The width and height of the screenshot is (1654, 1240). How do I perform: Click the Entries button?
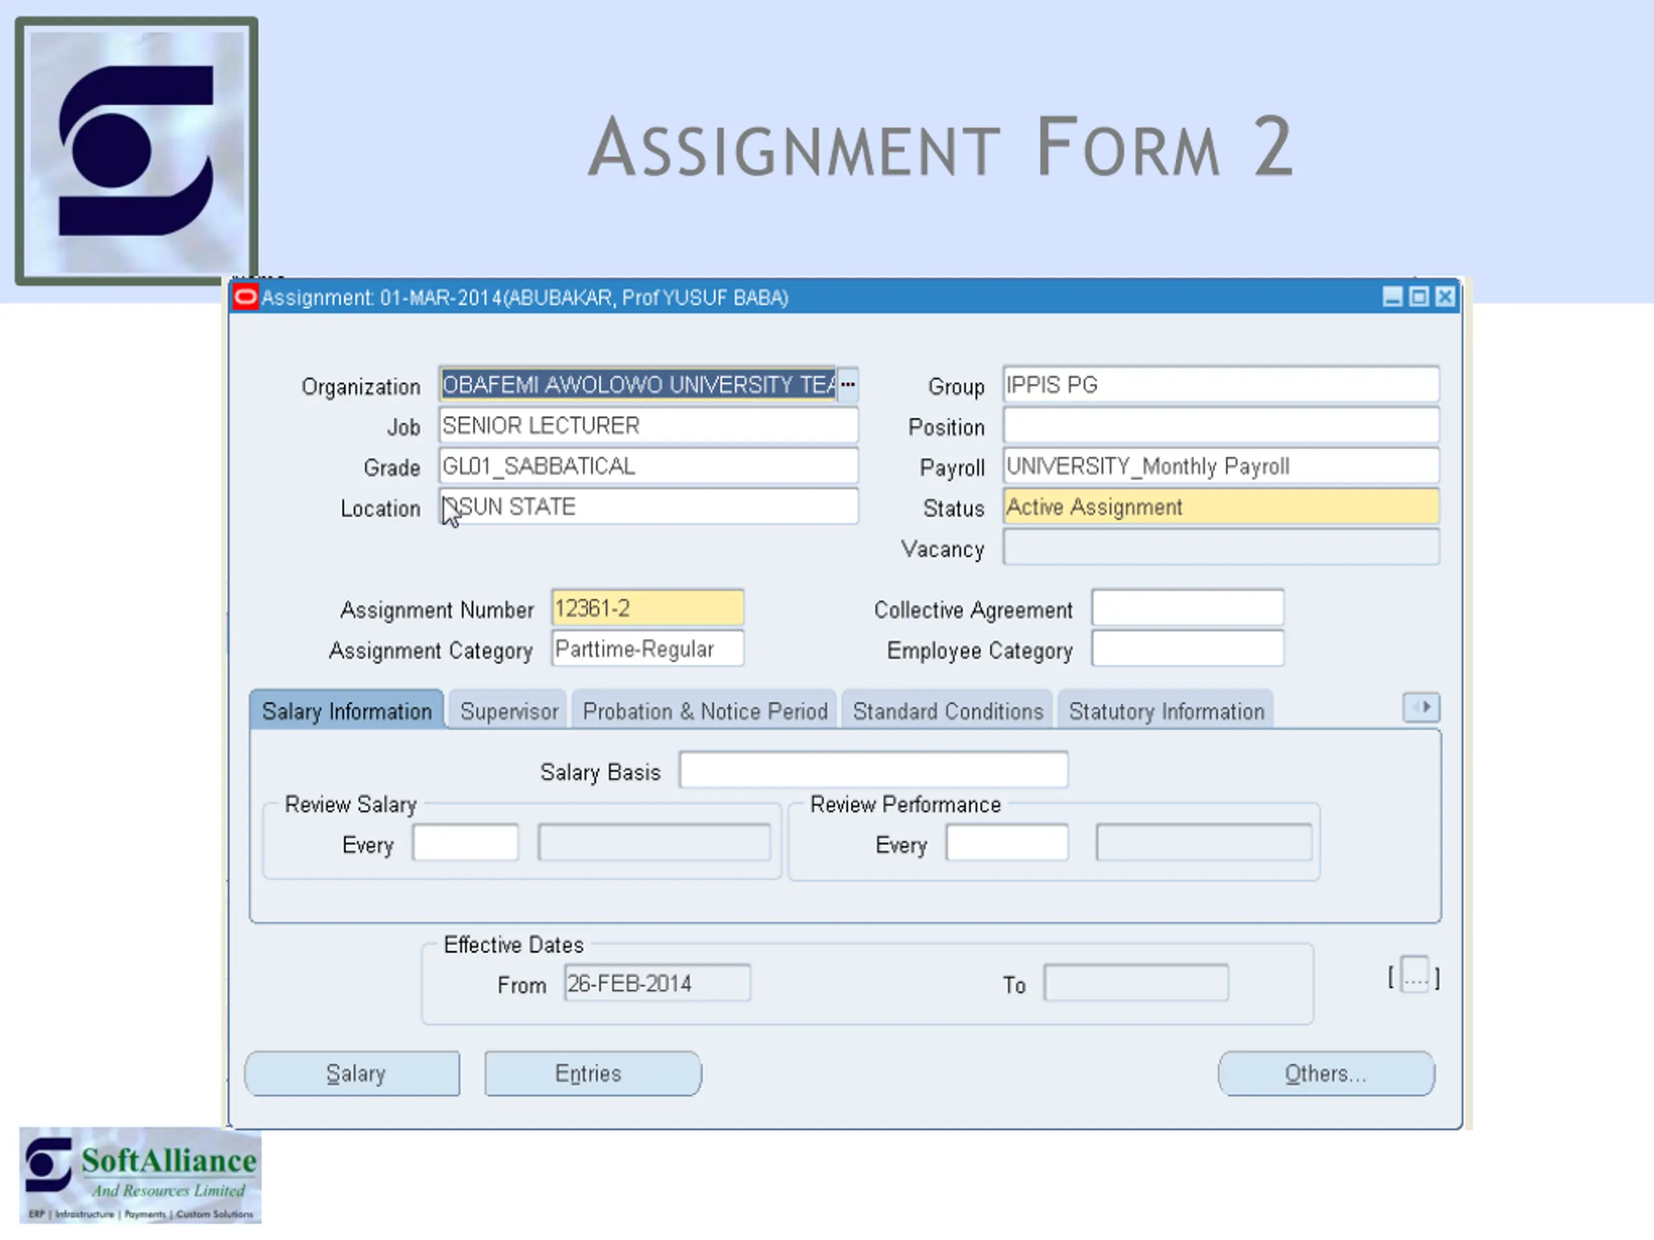pyautogui.click(x=592, y=1074)
